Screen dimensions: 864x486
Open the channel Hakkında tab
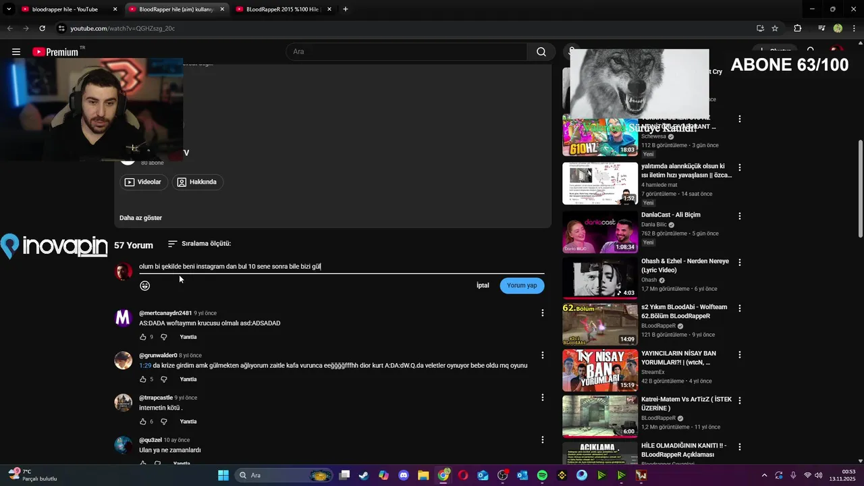pyautogui.click(x=197, y=182)
